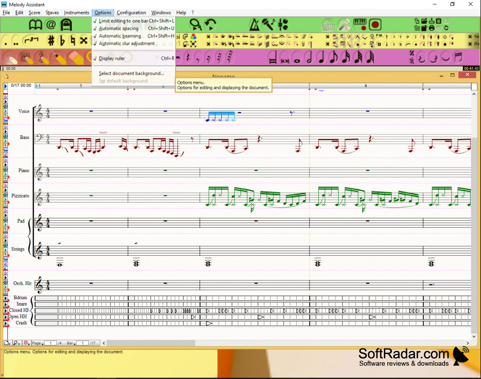Toggle Automatic slur adjustment

[x=134, y=43]
